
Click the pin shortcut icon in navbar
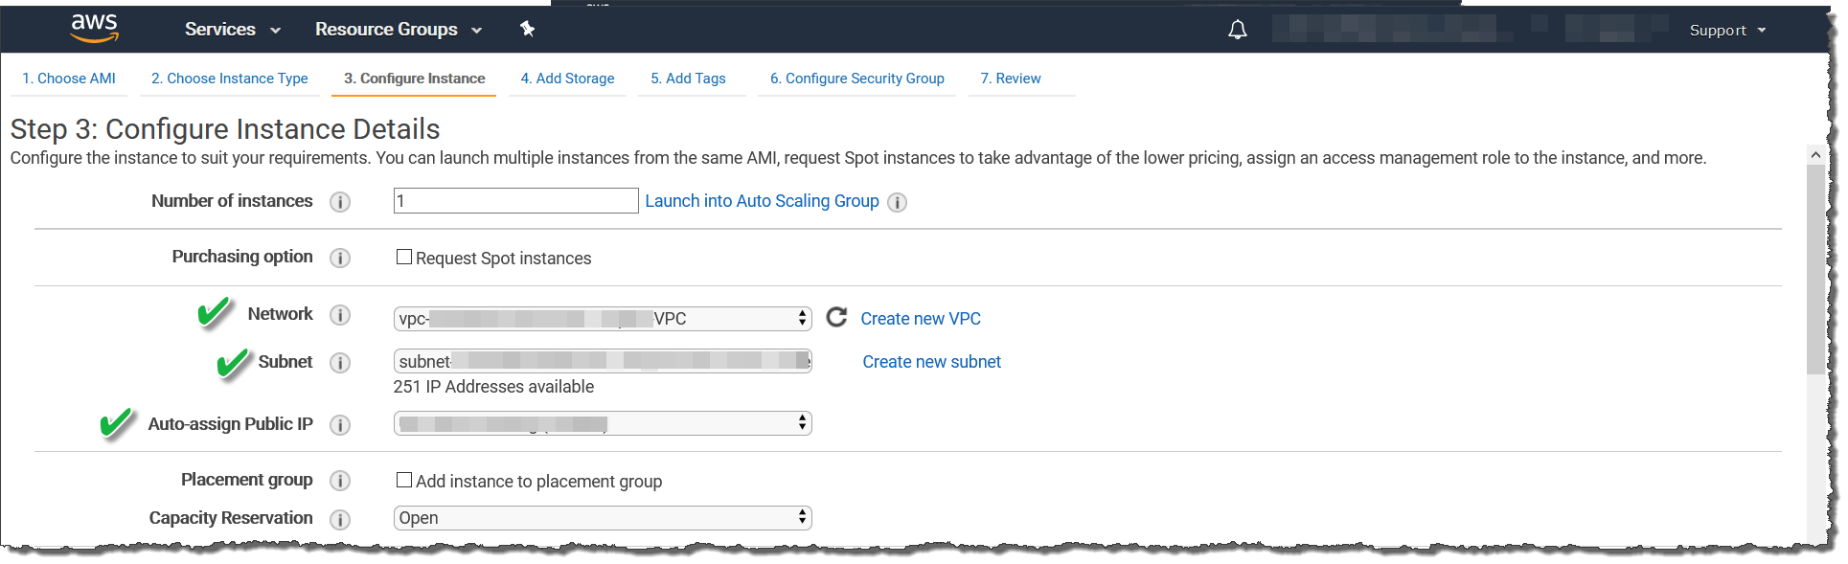coord(527,29)
